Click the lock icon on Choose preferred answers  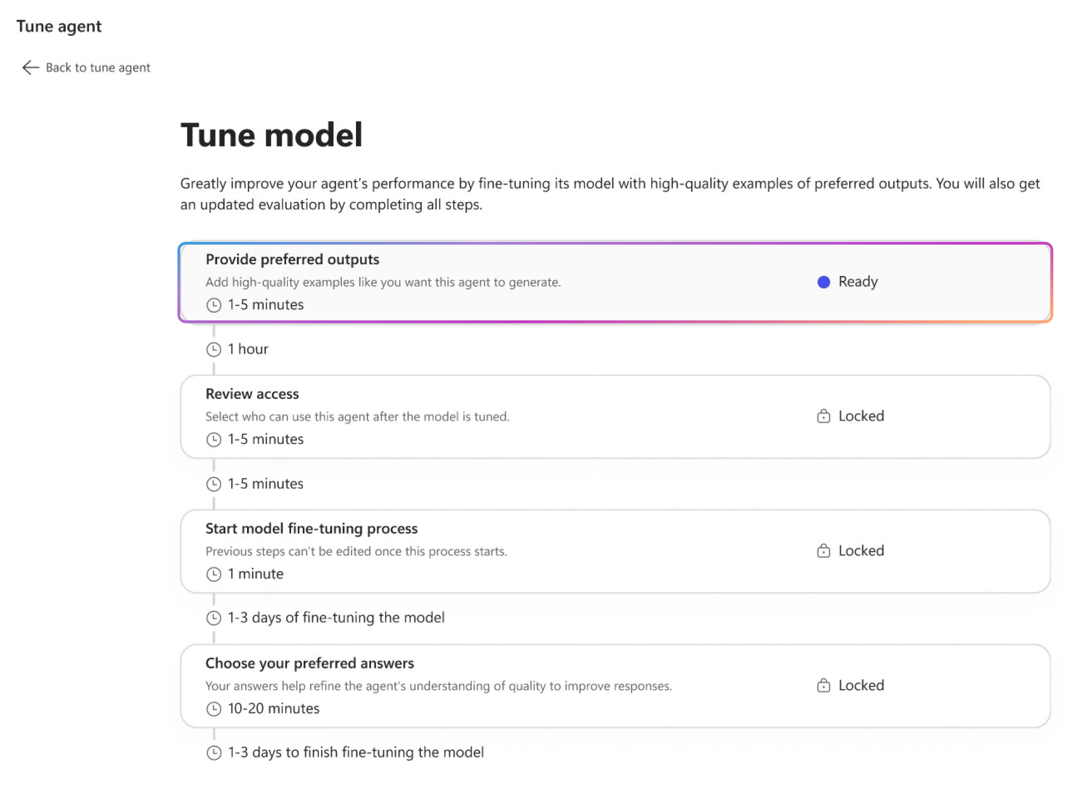(x=823, y=686)
